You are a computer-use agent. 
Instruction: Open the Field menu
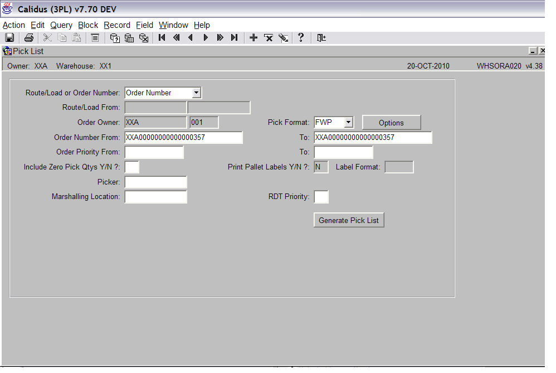[x=145, y=25]
